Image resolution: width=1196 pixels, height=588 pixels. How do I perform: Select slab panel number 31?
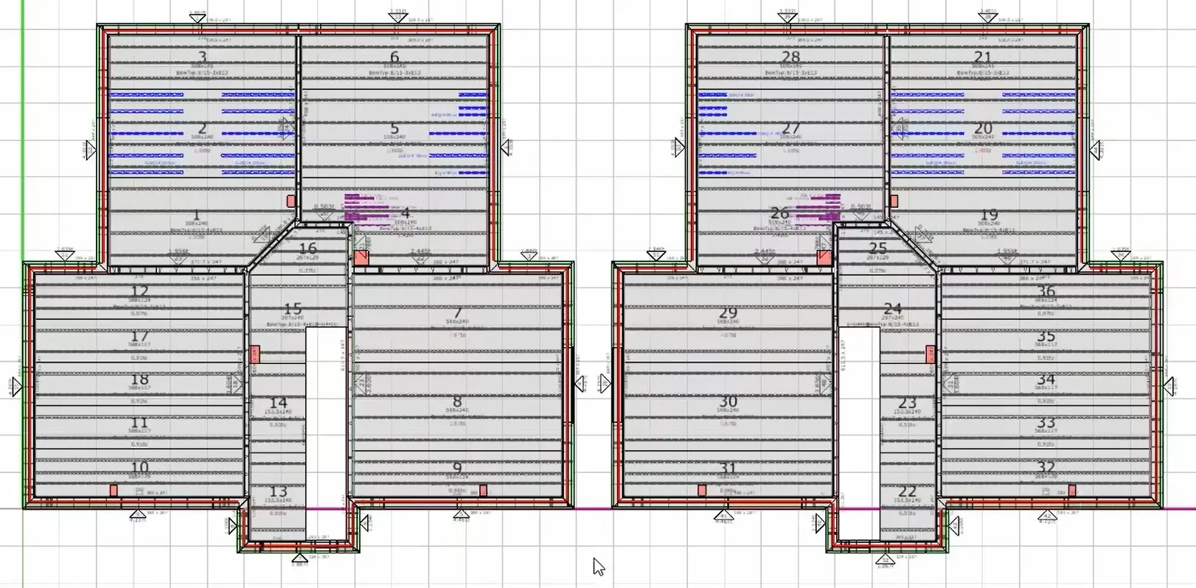[728, 468]
